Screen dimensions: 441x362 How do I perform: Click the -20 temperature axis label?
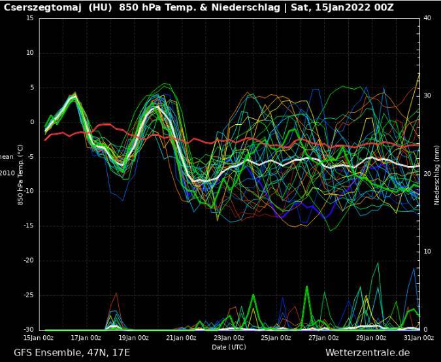(x=27, y=260)
